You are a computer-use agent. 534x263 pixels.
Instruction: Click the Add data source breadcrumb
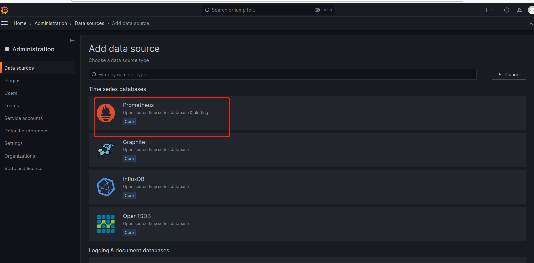[130, 23]
